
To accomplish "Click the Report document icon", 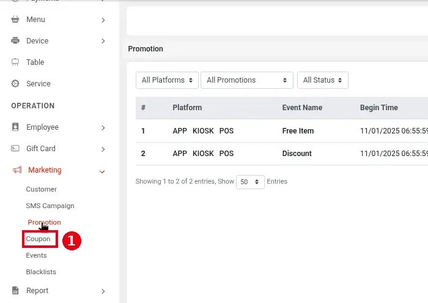I will pyautogui.click(x=15, y=290).
